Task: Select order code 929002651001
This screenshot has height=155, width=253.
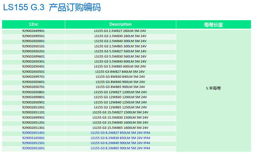Action: tap(33, 107)
